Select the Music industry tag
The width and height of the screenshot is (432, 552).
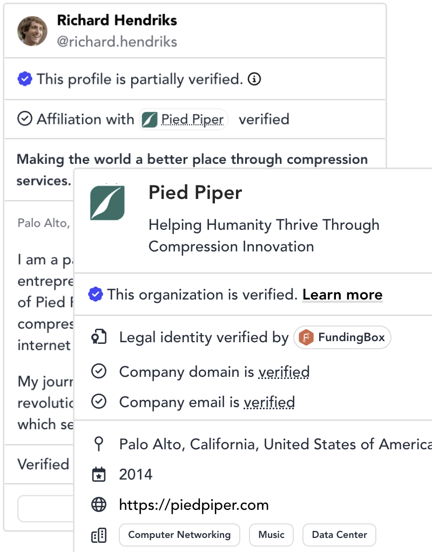(271, 535)
